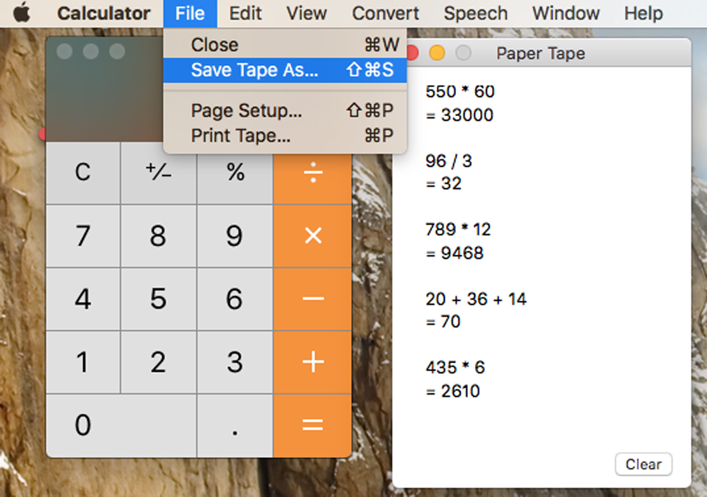Tap the 4 key on calculator
This screenshot has width=707, height=497.
coord(83,299)
